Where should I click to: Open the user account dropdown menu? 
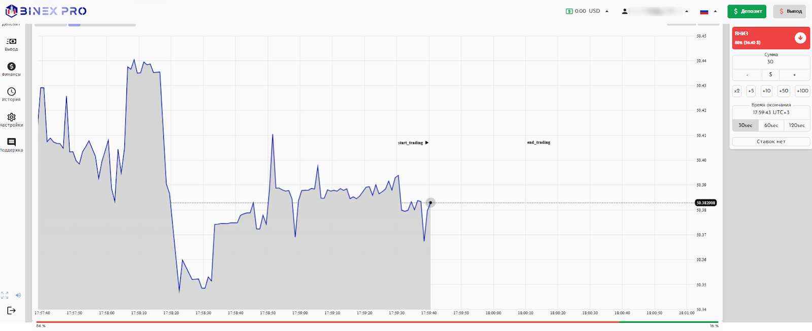click(655, 11)
